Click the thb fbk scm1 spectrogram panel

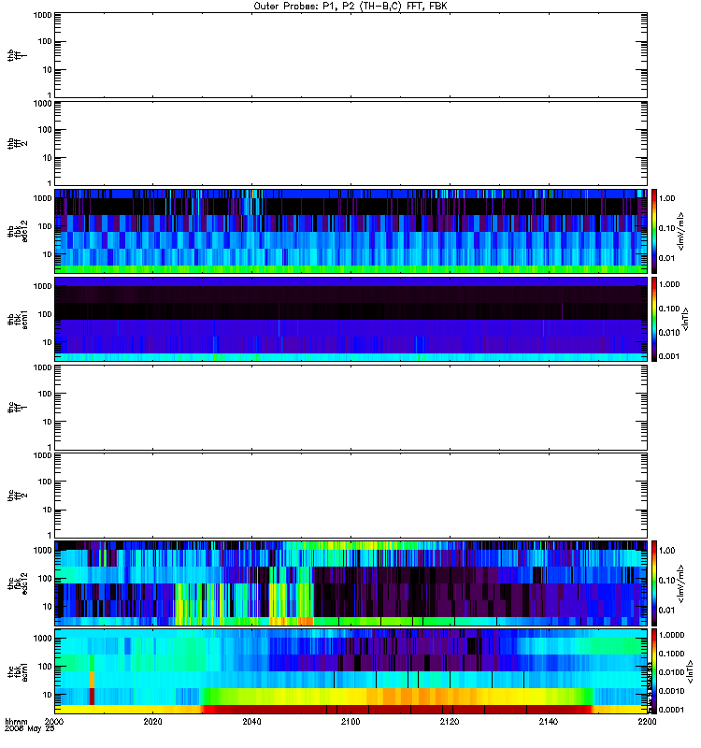[350, 319]
